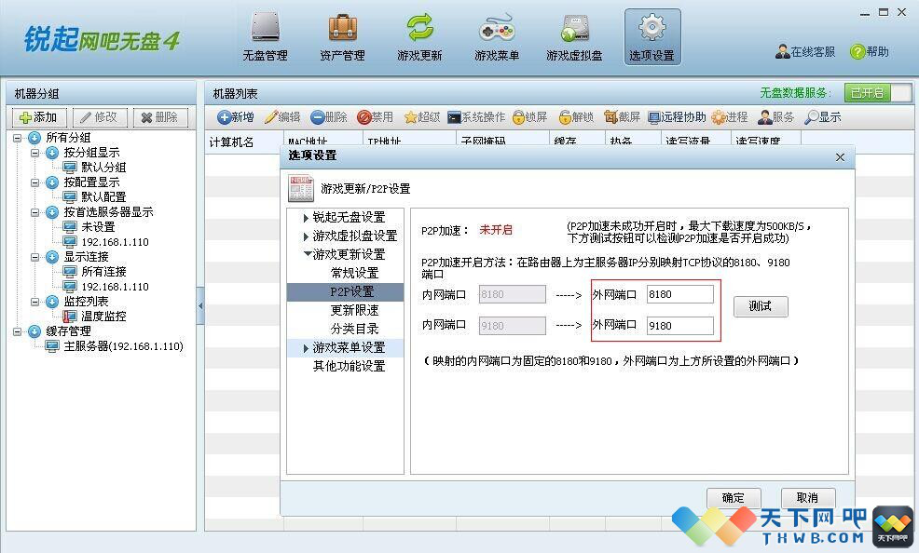Open the 进程 process button

[730, 117]
